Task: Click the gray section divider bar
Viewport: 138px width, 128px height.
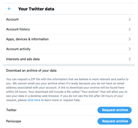Action: (x=69, y=65)
